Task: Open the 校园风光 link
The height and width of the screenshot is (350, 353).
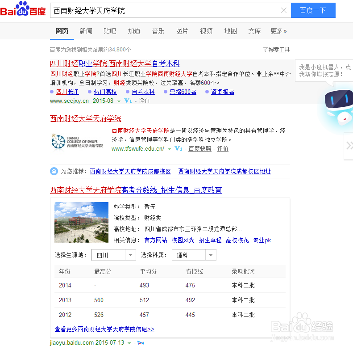Action: [183, 240]
